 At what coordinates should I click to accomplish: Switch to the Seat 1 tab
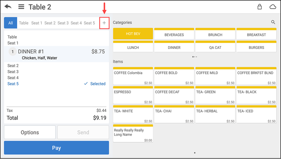pyautogui.click(x=37, y=23)
